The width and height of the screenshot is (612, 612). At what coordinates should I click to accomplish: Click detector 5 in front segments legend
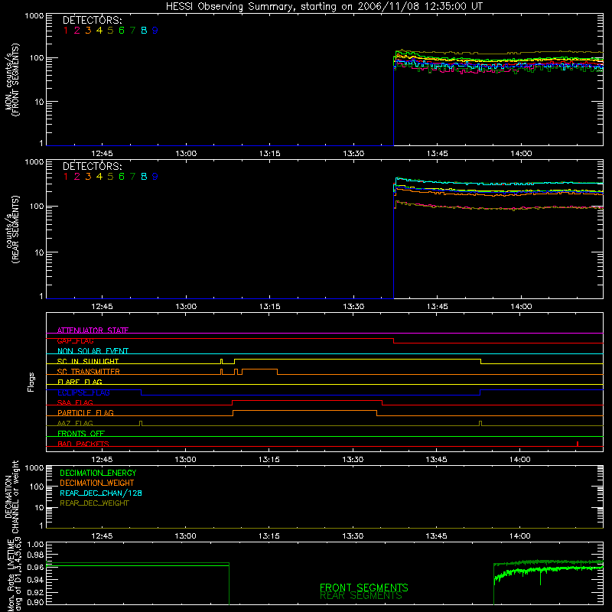coord(110,31)
